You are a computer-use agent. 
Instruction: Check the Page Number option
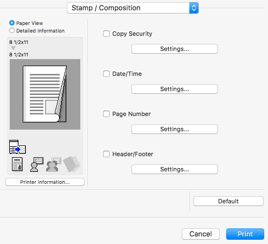point(106,114)
